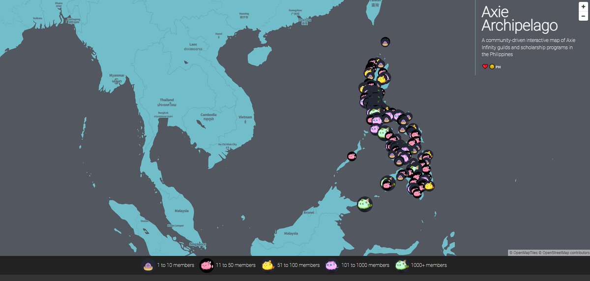
Task: Click the yellow Axie icon for 51 to 100 members
Action: click(x=267, y=265)
